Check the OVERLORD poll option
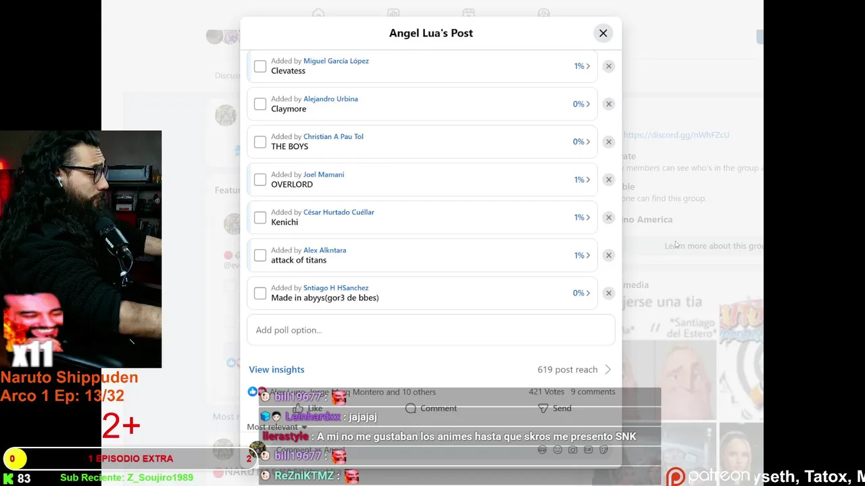Screen dimensions: 865x486 260,180
